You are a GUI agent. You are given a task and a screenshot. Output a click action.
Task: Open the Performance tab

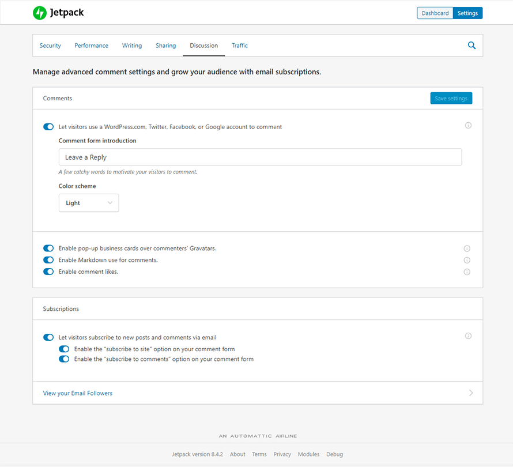pyautogui.click(x=91, y=46)
